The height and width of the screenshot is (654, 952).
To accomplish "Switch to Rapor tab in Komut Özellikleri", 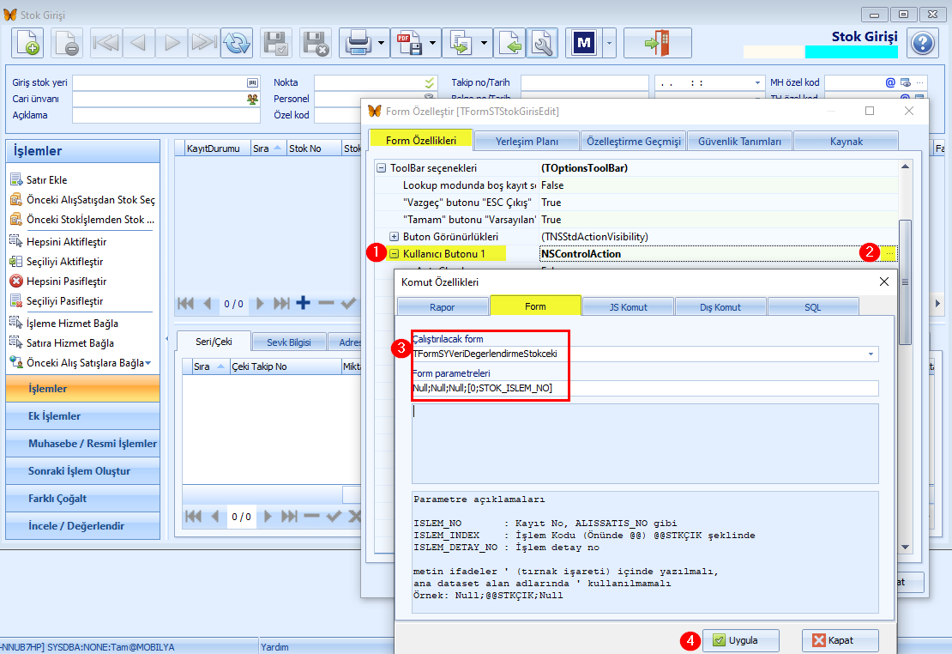I will [x=443, y=307].
